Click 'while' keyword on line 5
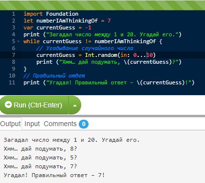Viewport: 205px width, 183px height. [x=31, y=41]
